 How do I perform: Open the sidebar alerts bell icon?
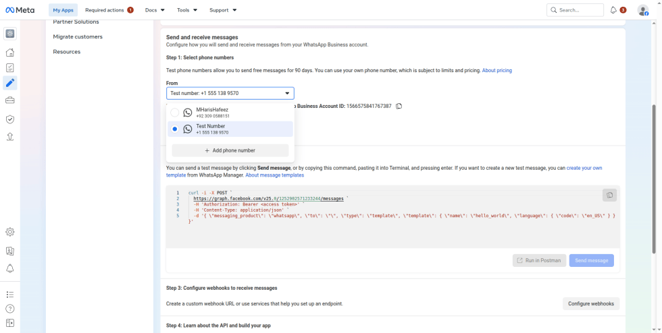click(x=10, y=268)
